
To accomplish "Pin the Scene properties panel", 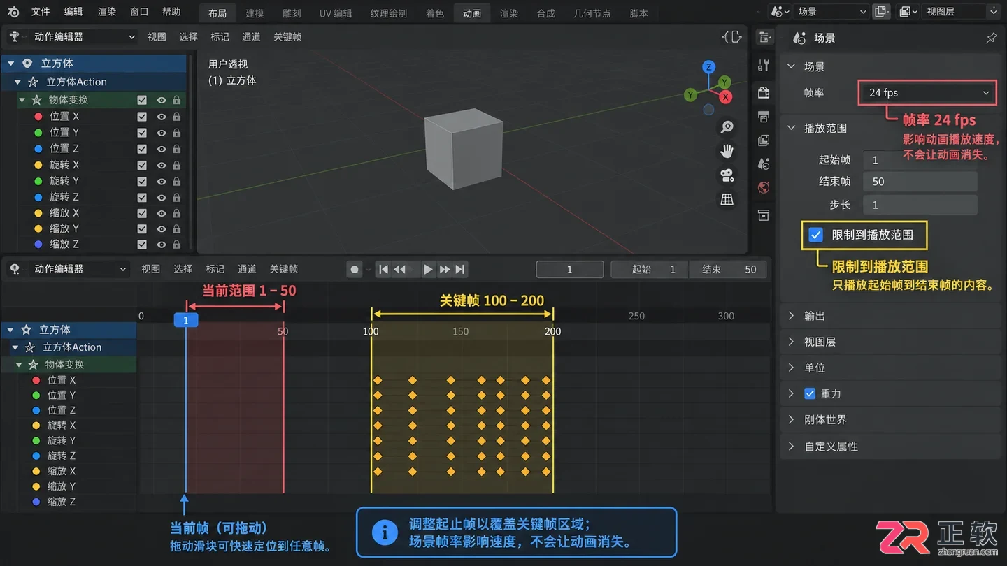I will (x=991, y=38).
